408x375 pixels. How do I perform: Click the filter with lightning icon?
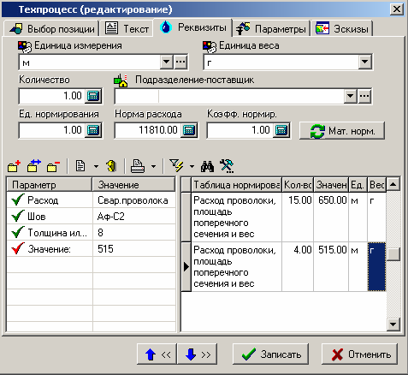click(176, 166)
